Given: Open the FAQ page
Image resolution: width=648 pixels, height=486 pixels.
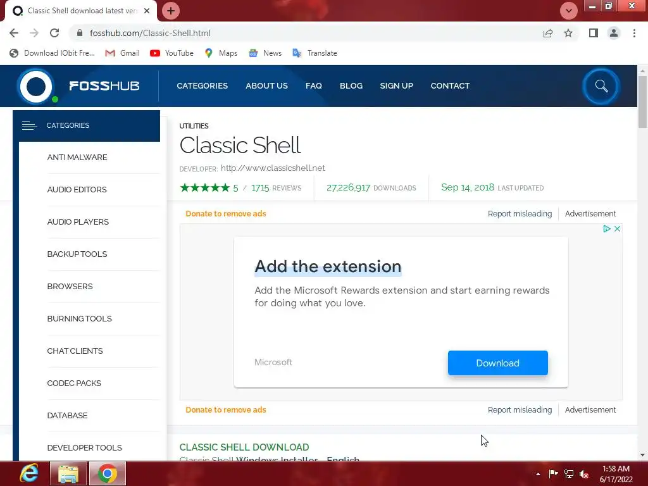Looking at the screenshot, I should (314, 86).
